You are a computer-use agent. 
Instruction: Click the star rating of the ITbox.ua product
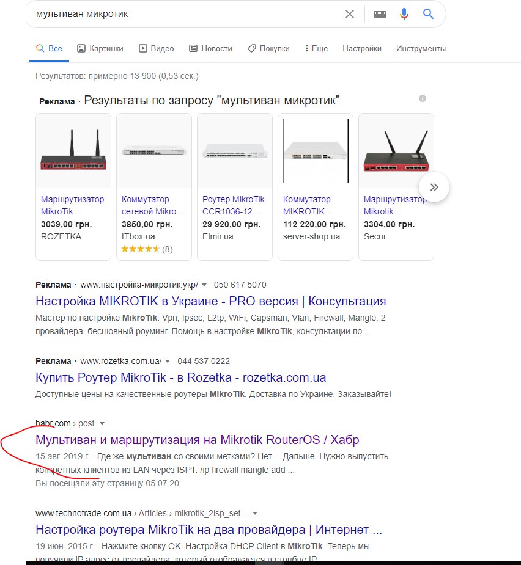pos(141,249)
